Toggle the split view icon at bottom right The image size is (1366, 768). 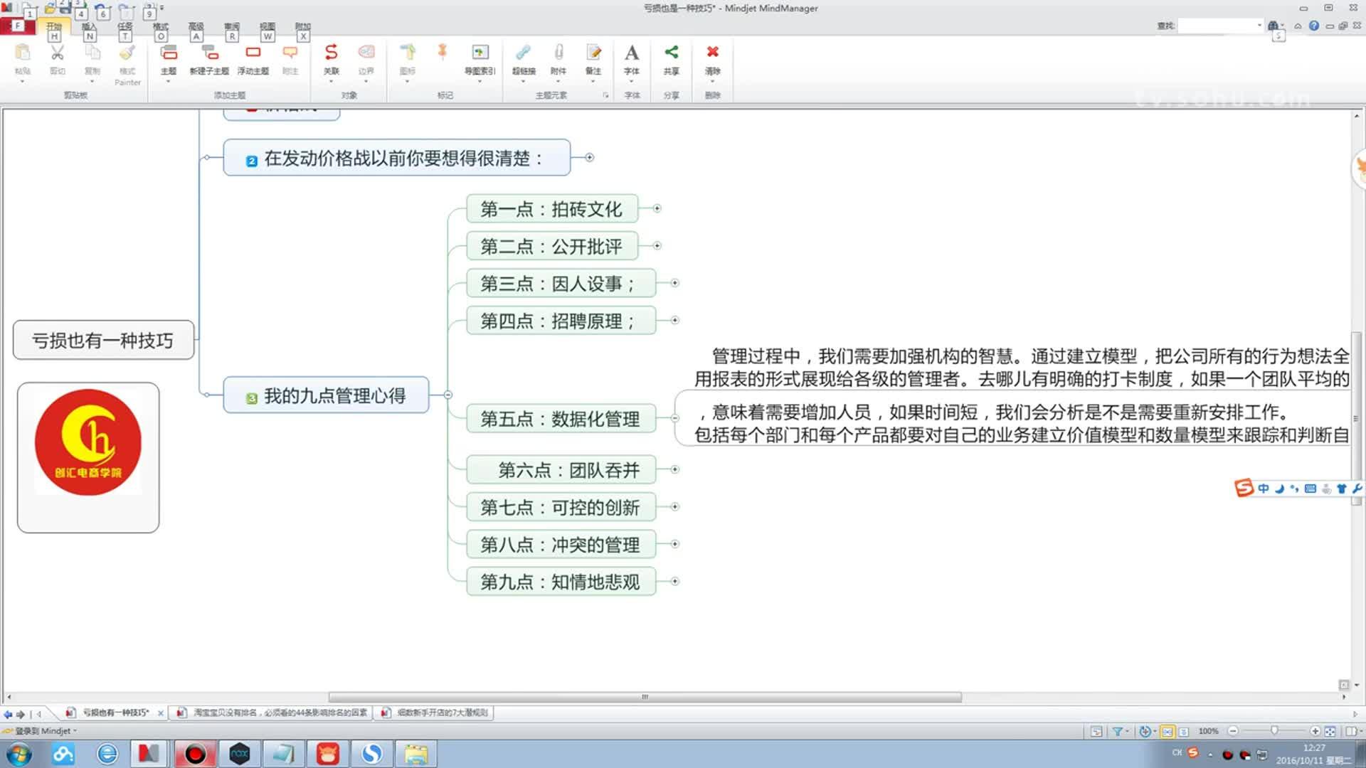tap(1349, 731)
